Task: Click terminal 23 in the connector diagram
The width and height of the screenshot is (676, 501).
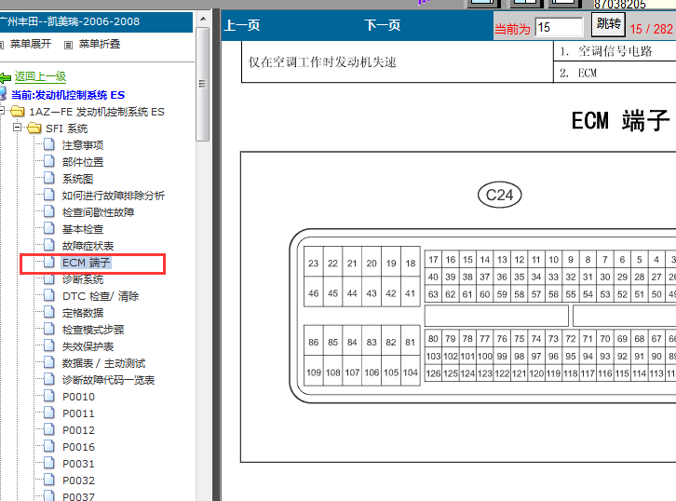Action: (x=314, y=263)
